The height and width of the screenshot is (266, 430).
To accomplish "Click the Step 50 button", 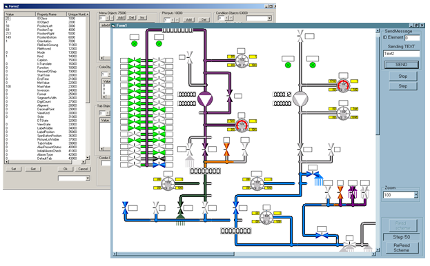I will click(x=401, y=237).
